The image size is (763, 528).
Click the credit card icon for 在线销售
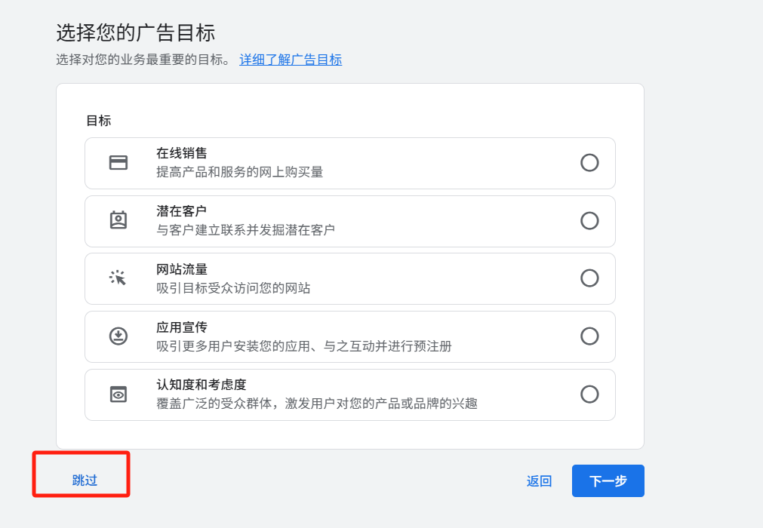[118, 162]
